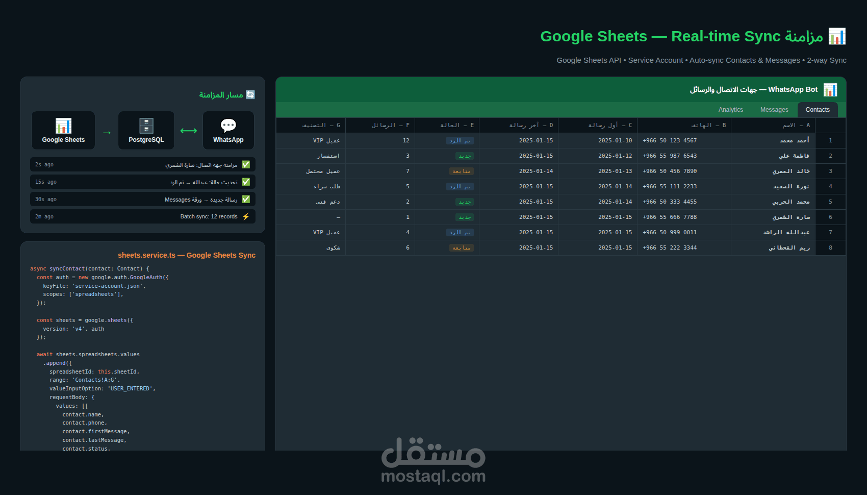
Task: Click phone cell +966 50 456 7890
Action: pyautogui.click(x=684, y=171)
